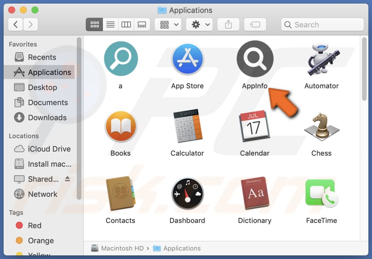Click the main content vertical scrollbar

click(x=364, y=70)
